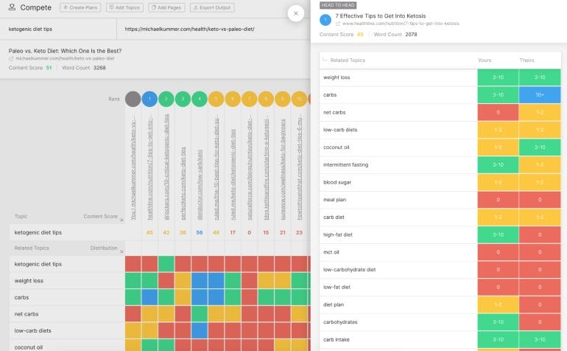567x351 pixels.
Task: Click content score 45 under healthline column
Action: 149,232
